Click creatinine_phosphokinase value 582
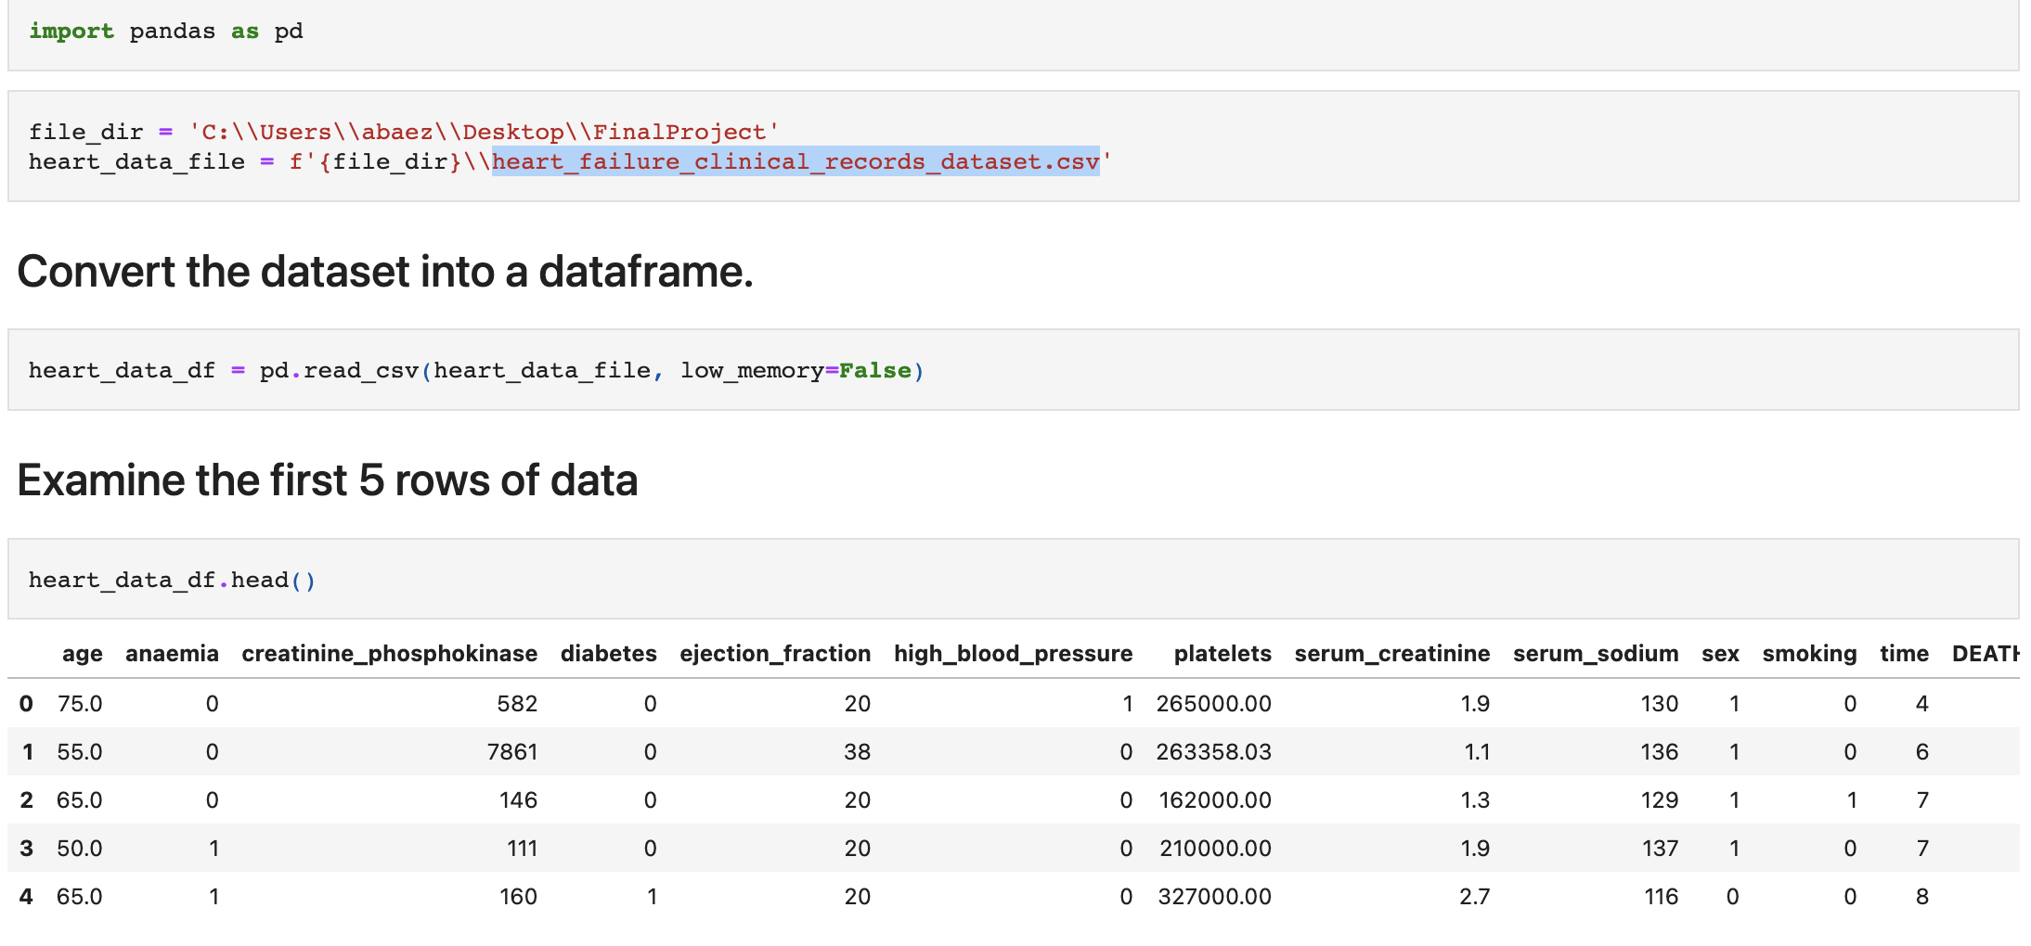2031x946 pixels. [517, 704]
